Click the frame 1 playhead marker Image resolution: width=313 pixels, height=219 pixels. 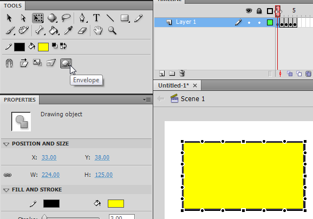click(277, 11)
